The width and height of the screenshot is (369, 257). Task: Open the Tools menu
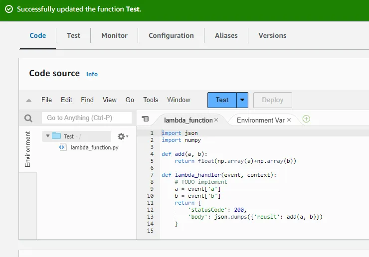(x=151, y=100)
